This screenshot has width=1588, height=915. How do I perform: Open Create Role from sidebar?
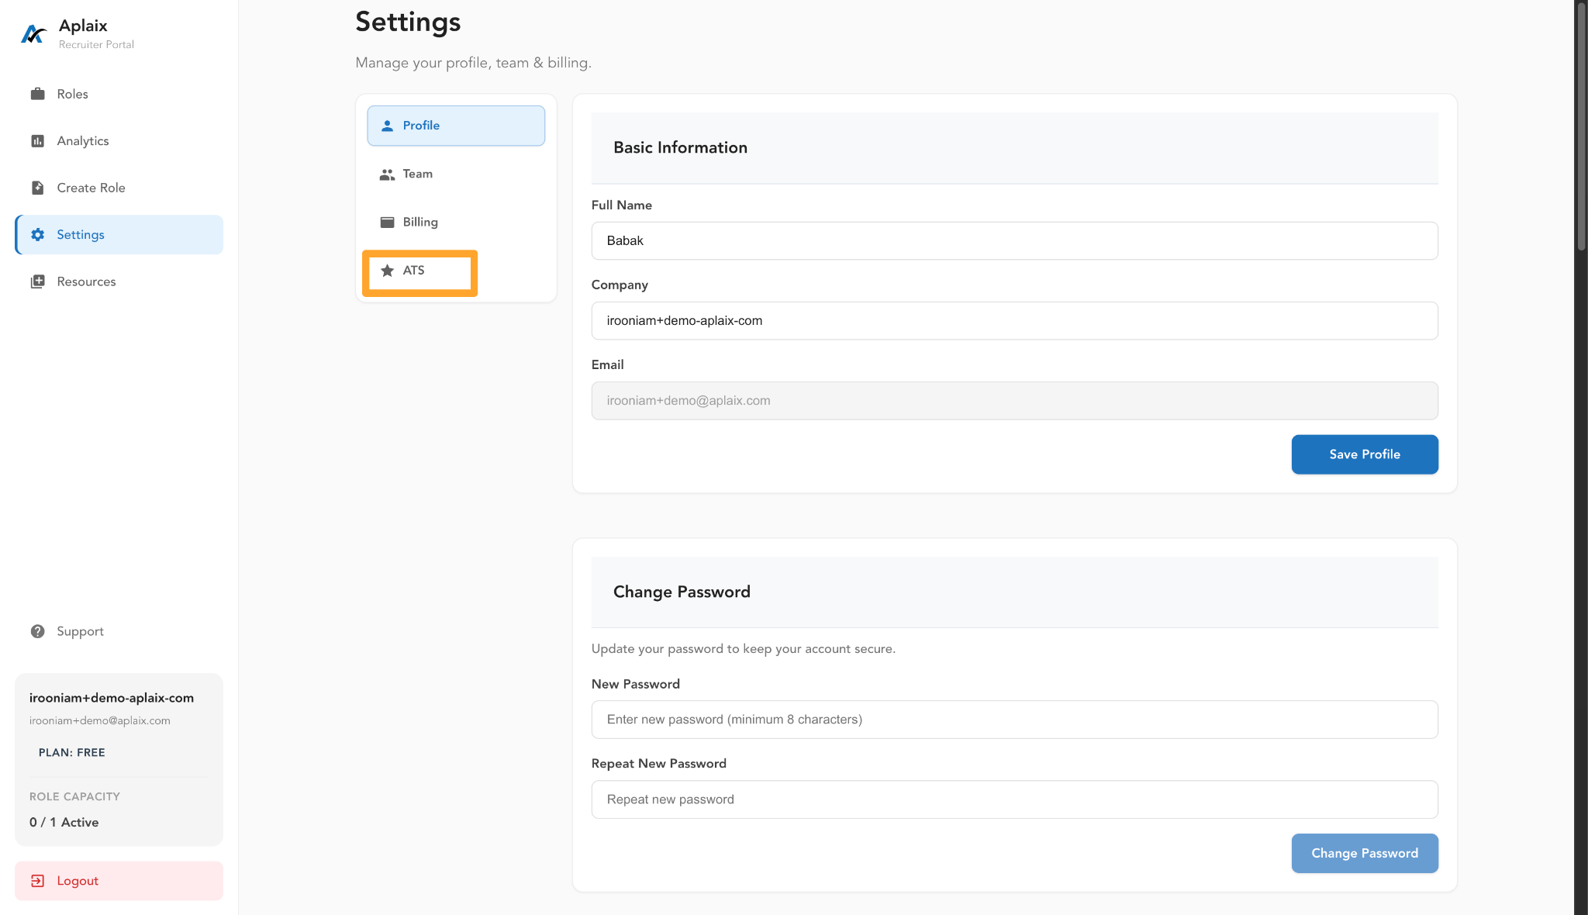pyautogui.click(x=119, y=188)
